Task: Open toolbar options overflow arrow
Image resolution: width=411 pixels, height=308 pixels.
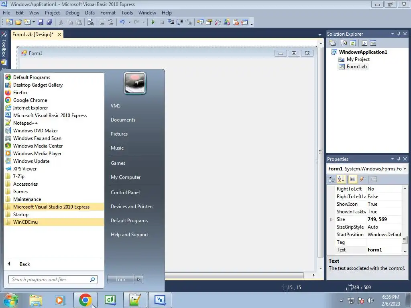Action: pos(252,23)
